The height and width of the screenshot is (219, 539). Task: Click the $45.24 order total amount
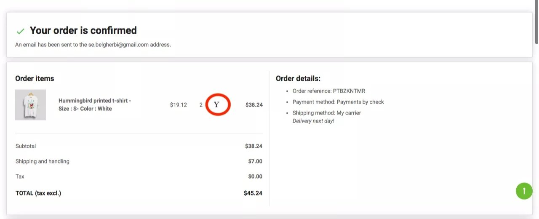253,193
